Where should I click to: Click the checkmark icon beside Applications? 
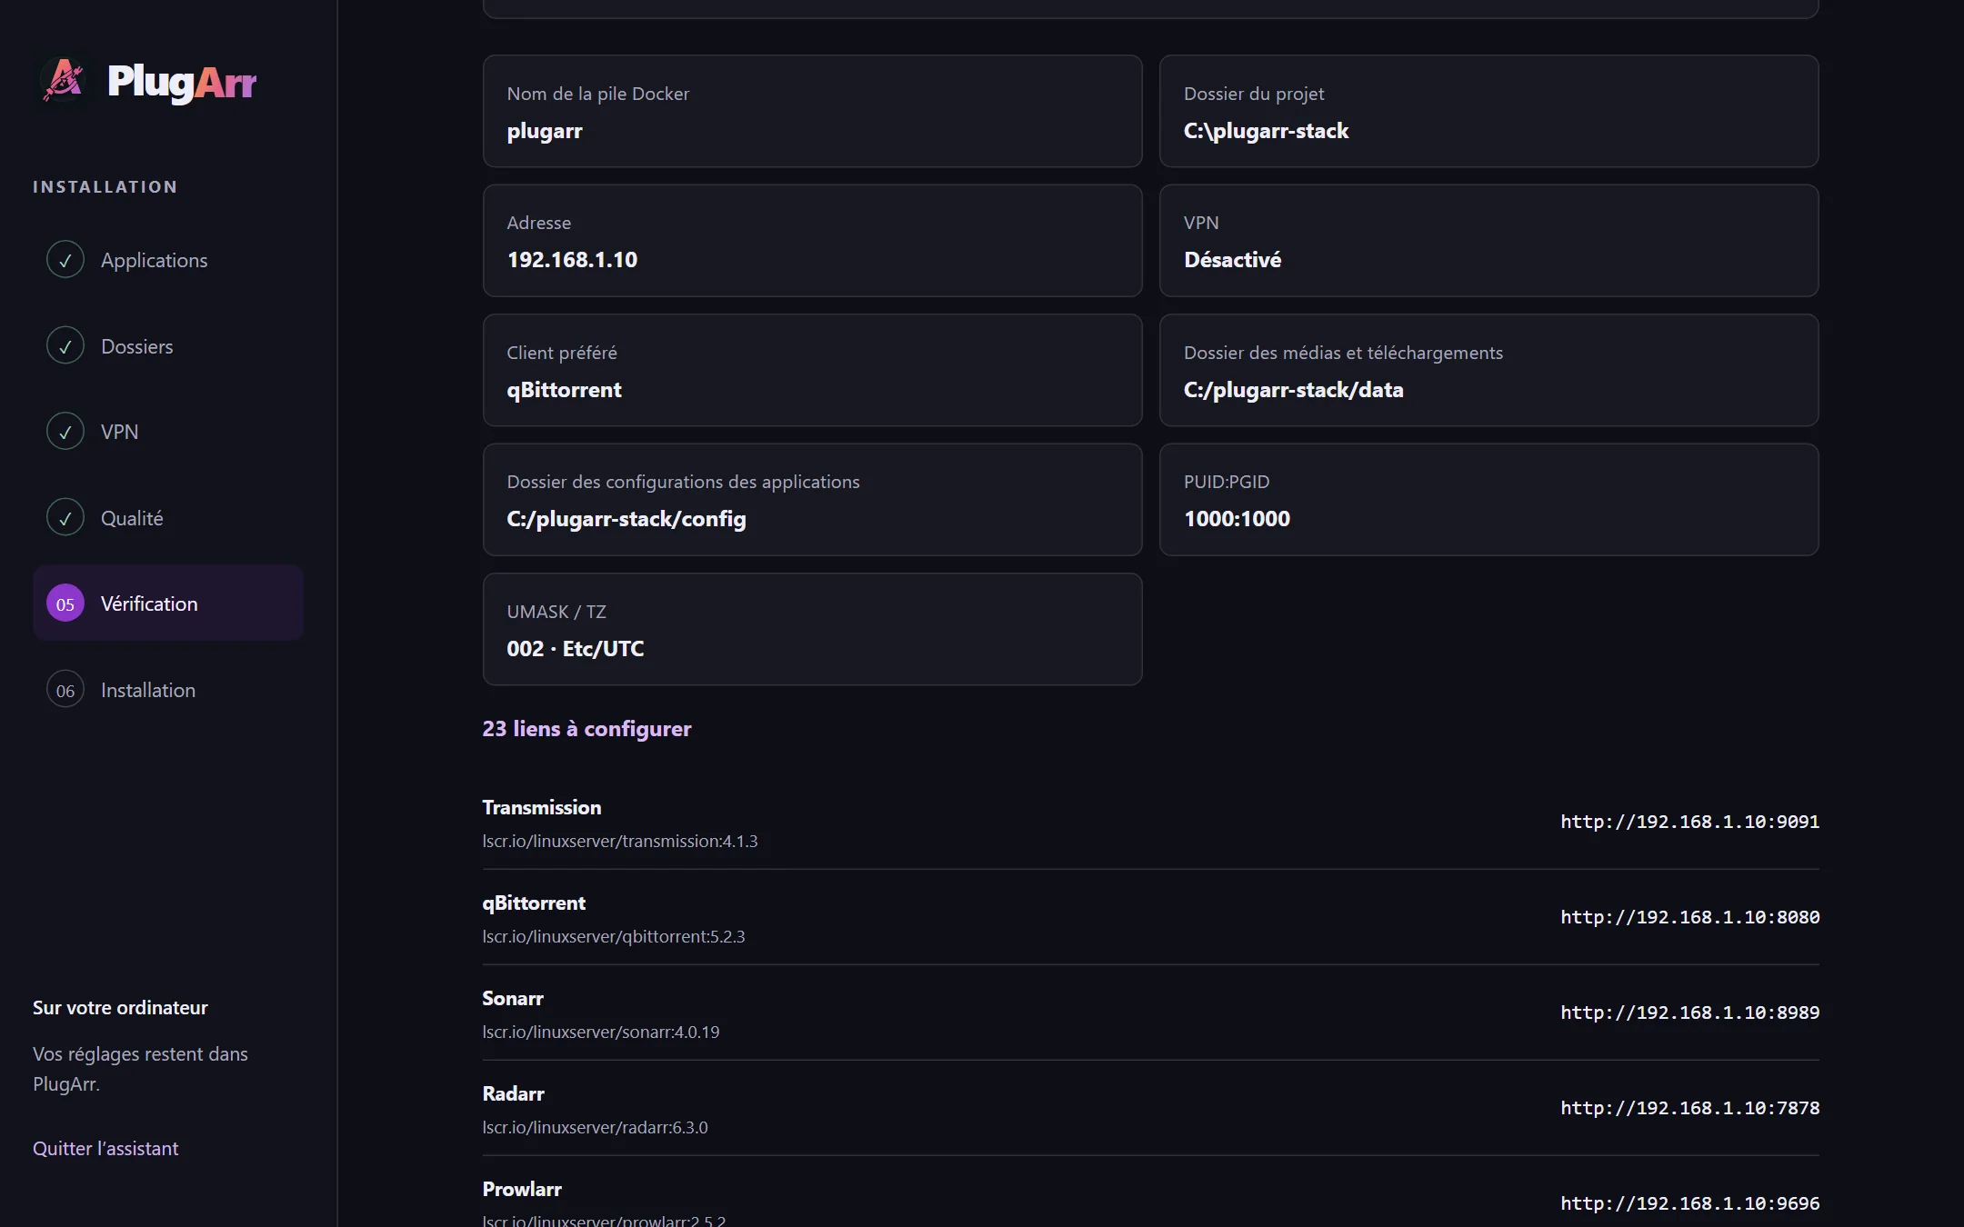[x=65, y=260]
